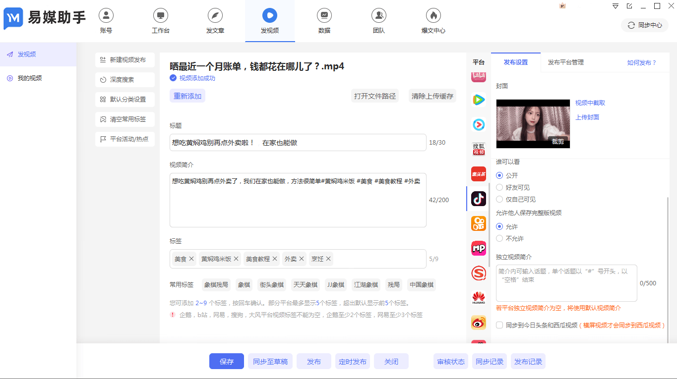This screenshot has height=379, width=677.
Task: Click the 保存 save button
Action: tap(226, 361)
